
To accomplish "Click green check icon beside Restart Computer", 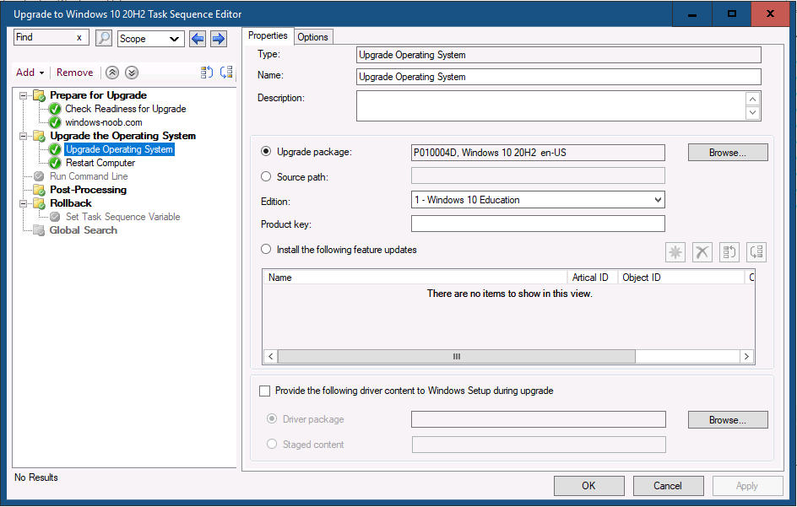I will [55, 163].
